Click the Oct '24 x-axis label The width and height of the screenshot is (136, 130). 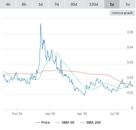point(17,114)
